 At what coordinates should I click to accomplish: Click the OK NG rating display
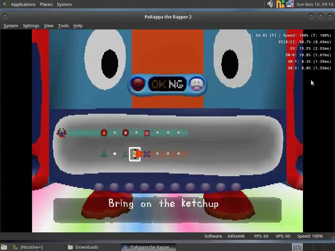click(x=167, y=84)
